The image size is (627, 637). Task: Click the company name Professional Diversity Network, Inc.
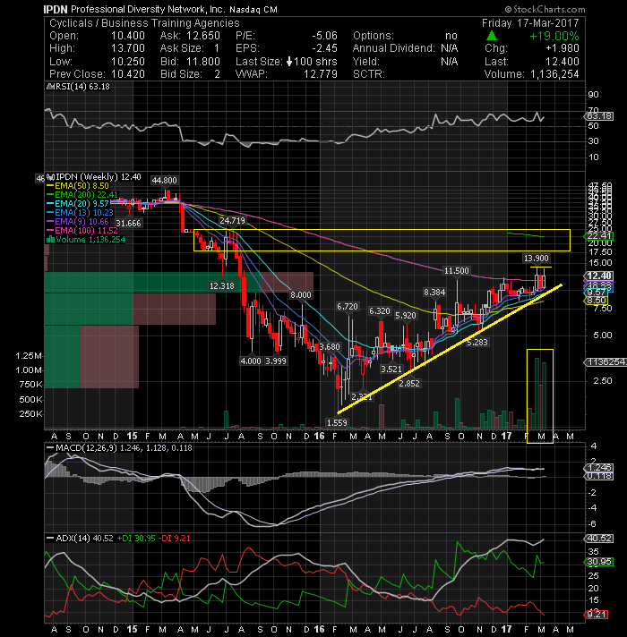pyautogui.click(x=148, y=9)
